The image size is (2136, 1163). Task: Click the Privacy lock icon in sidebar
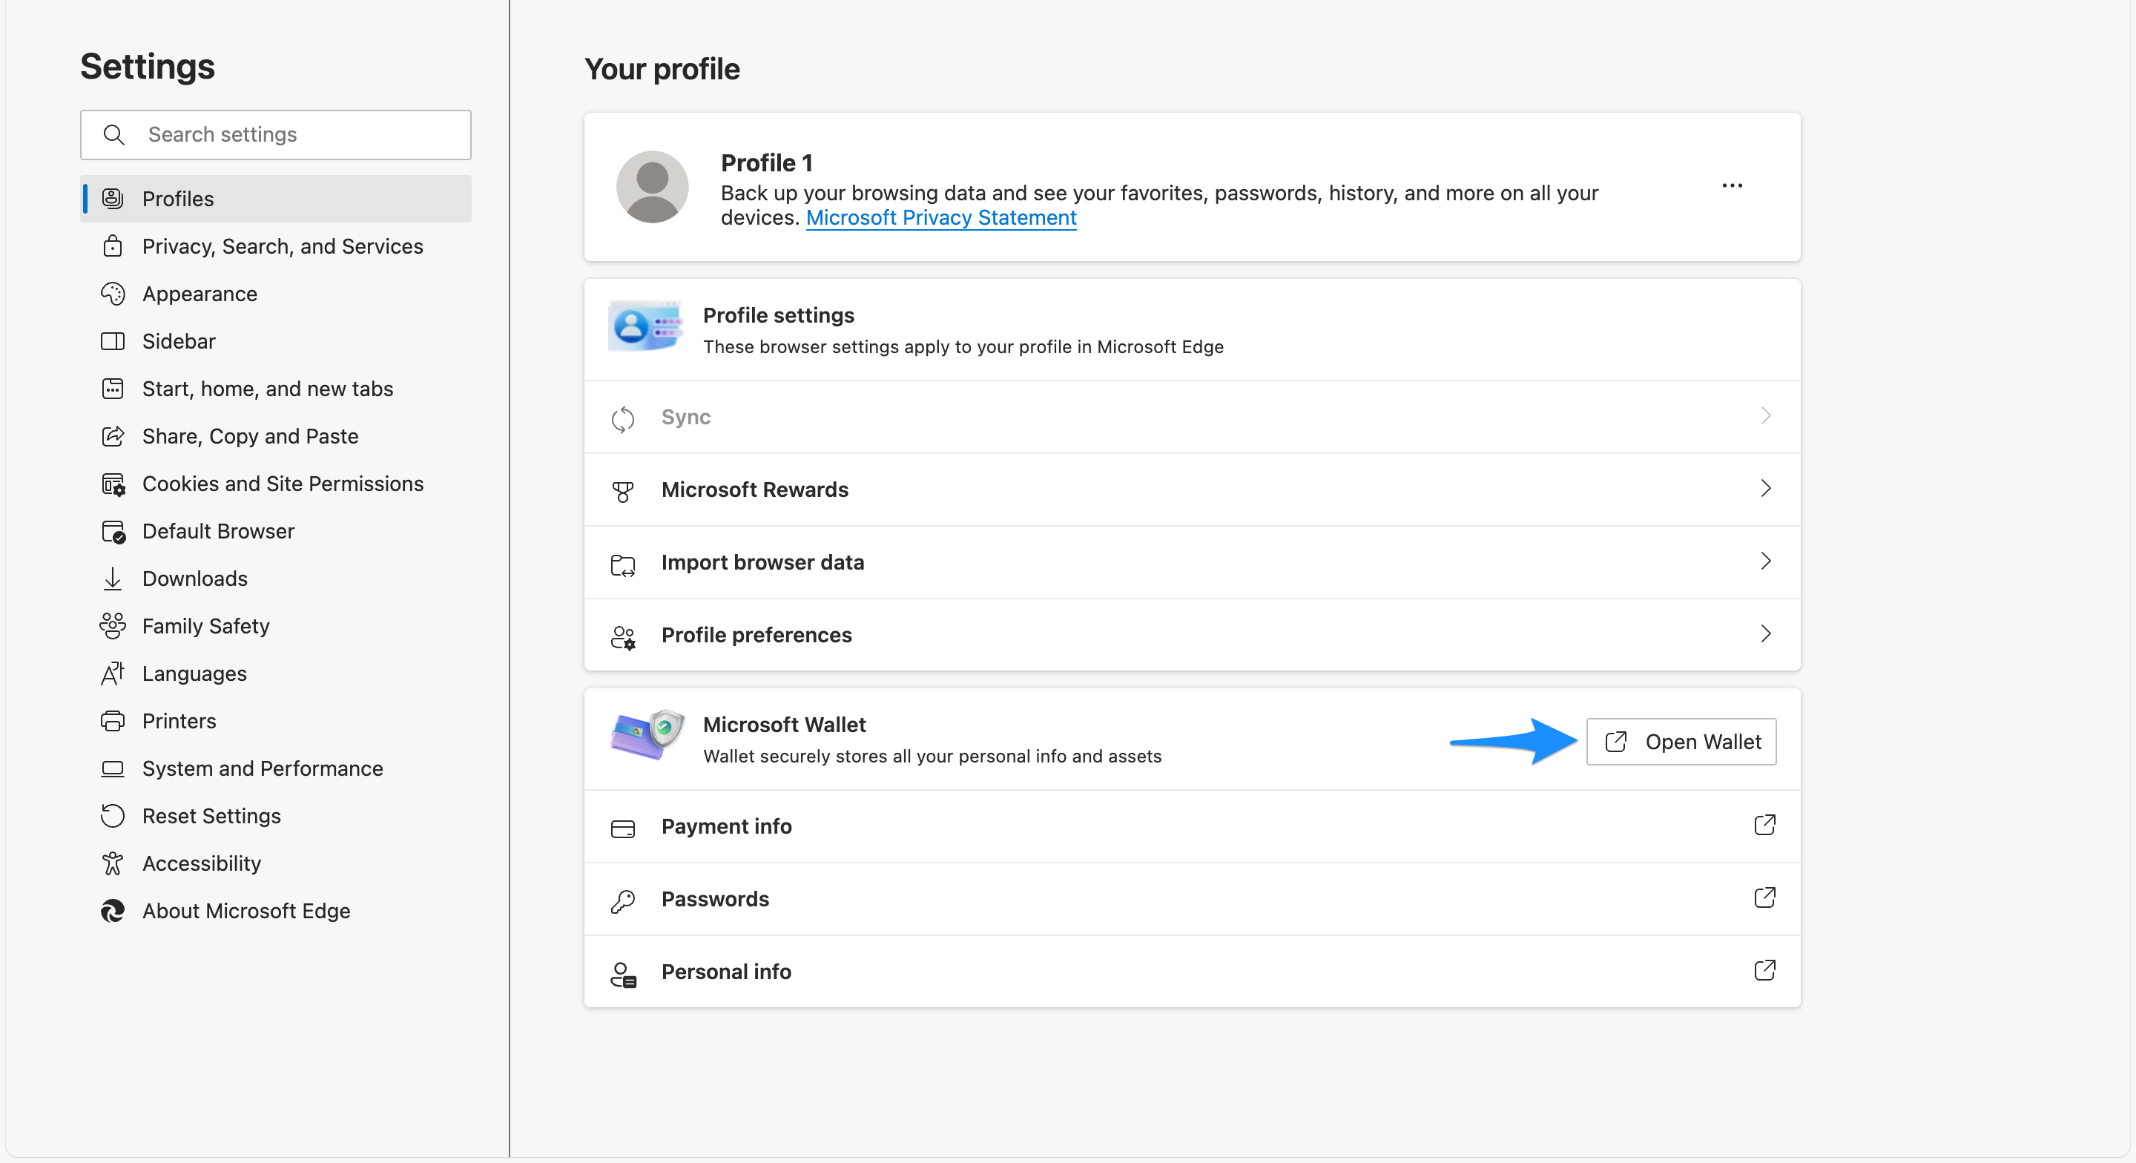113,246
